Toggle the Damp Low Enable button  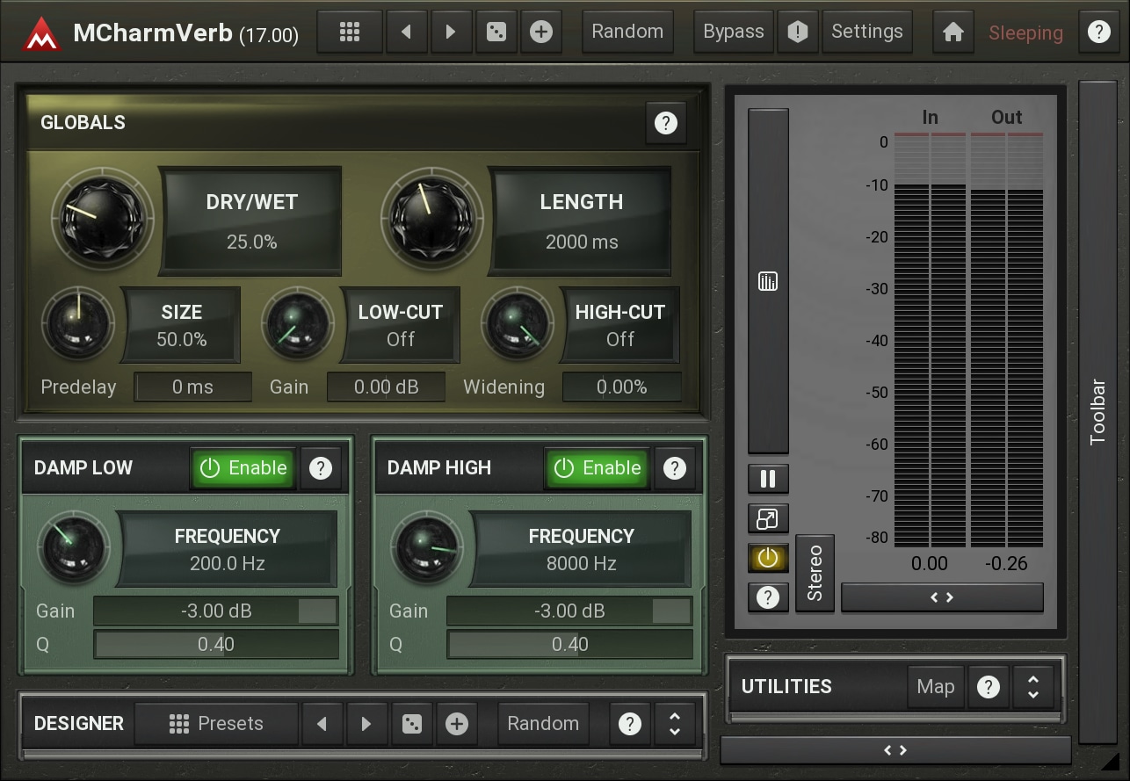[x=243, y=468]
